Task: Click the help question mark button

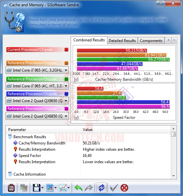Action: [x=160, y=3]
